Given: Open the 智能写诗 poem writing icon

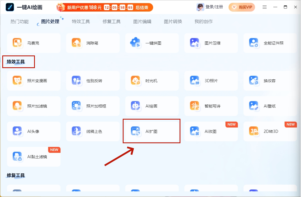Looking at the screenshot, I should (195, 106).
